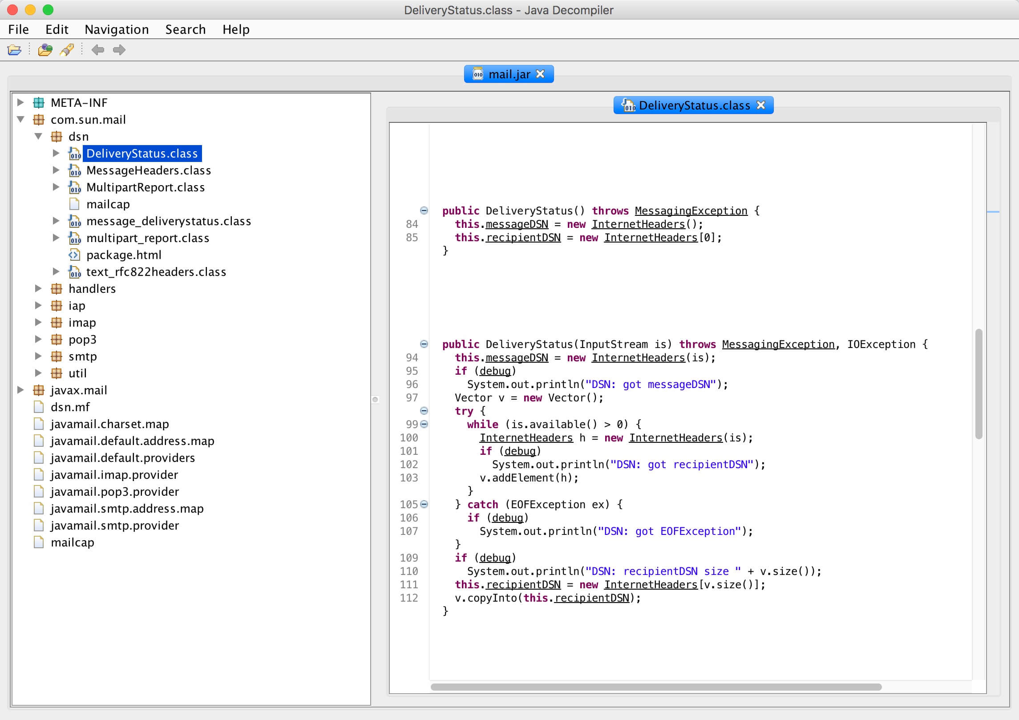This screenshot has height=720, width=1019.
Task: Click the jar icon on mail.jar tab
Action: tap(478, 74)
